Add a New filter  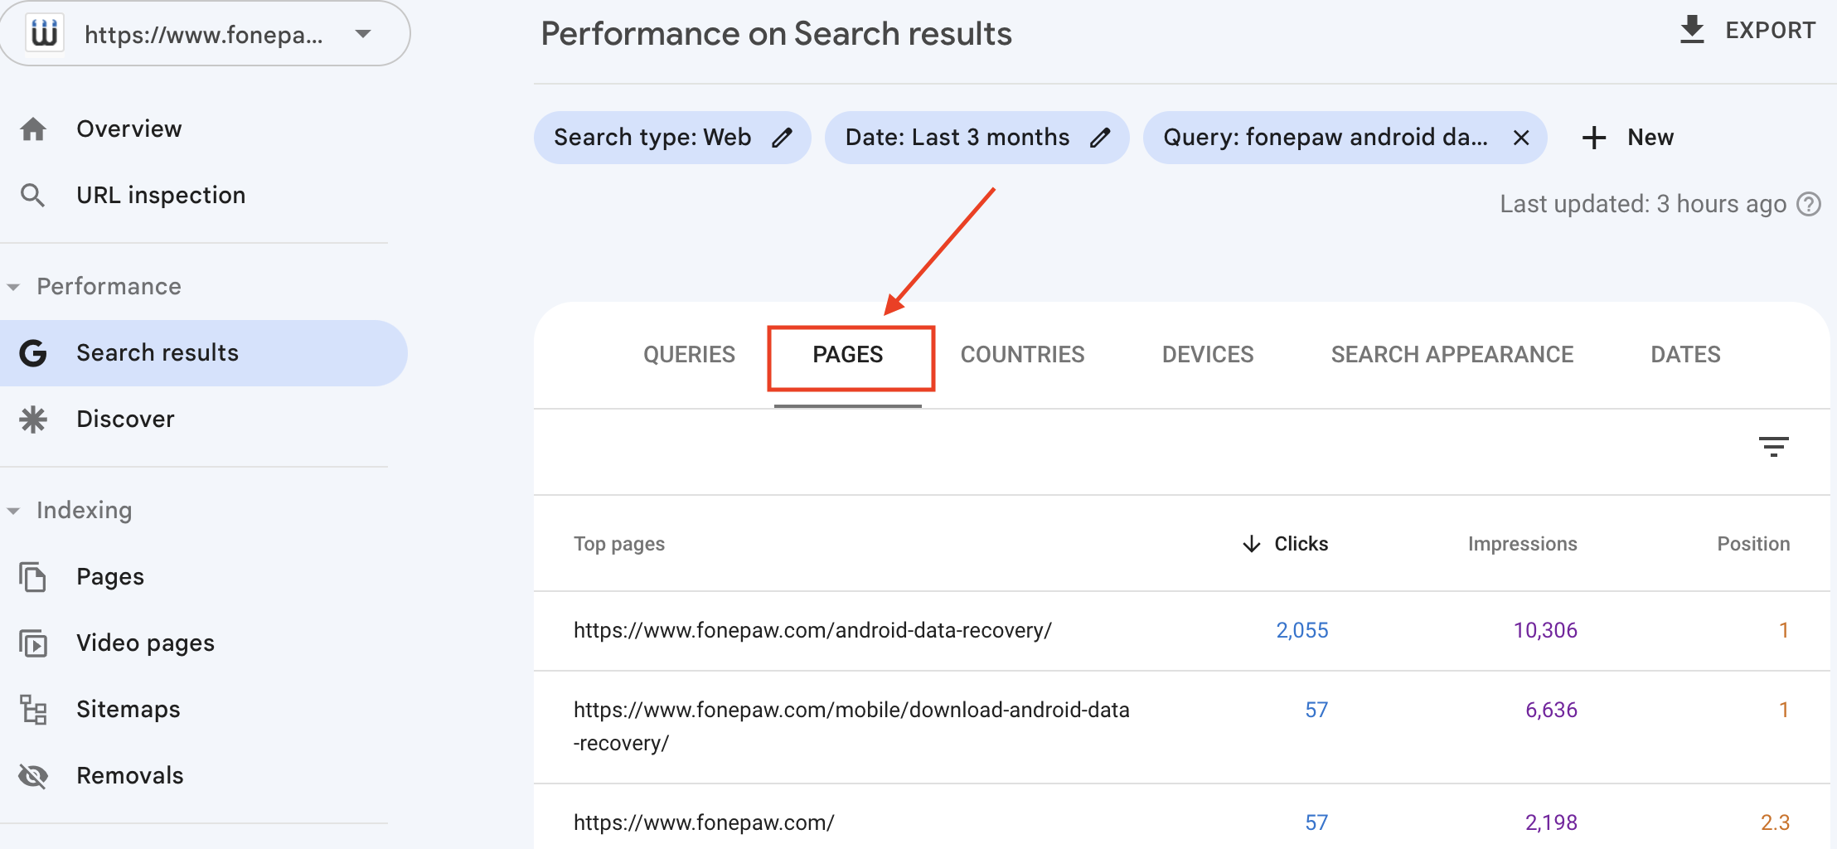[x=1650, y=138]
